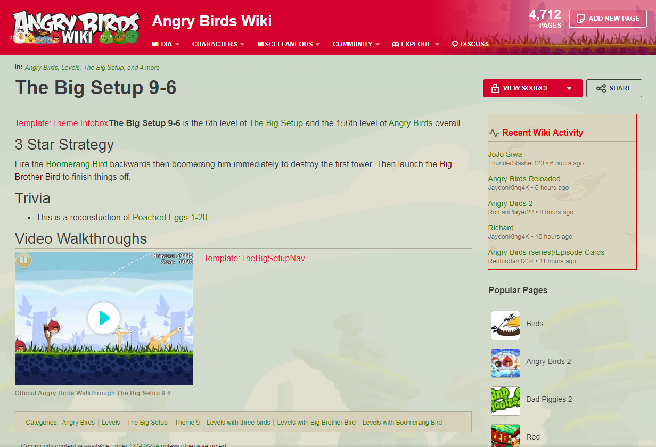This screenshot has width=656, height=447.
Task: Go to the Discuss section
Action: 470,44
